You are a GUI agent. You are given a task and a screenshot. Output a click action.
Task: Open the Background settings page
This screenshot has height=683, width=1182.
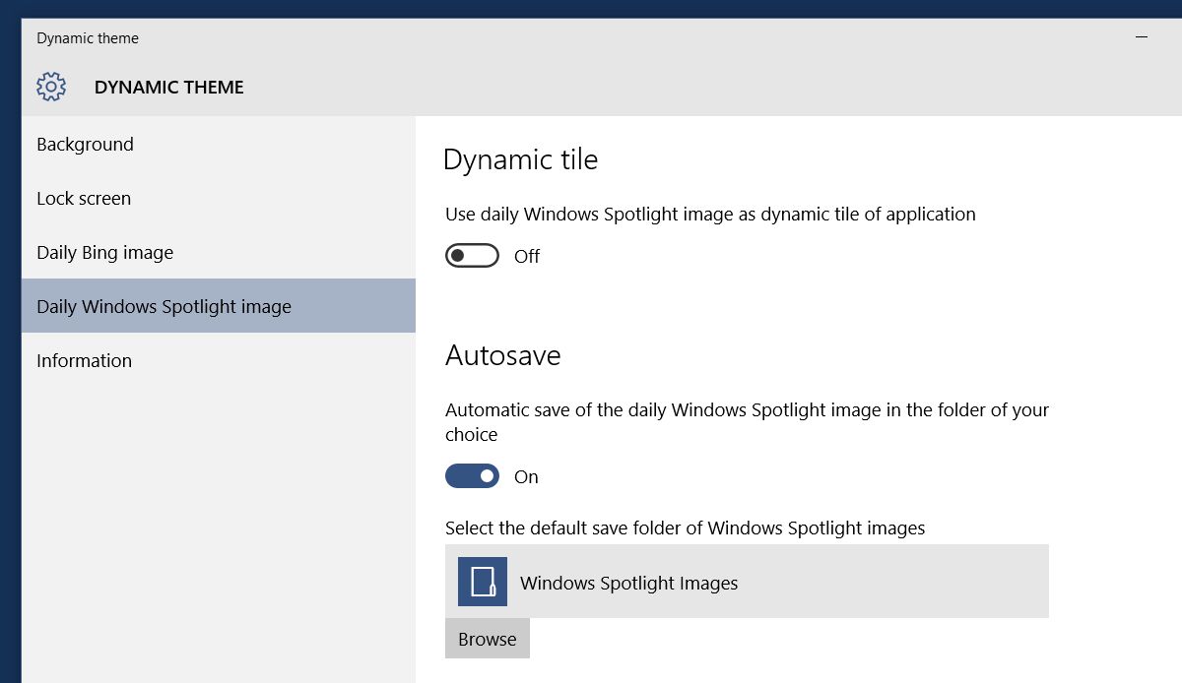(x=219, y=144)
